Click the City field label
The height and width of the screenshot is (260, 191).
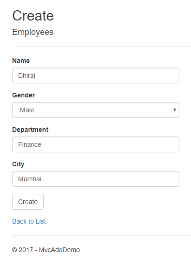(x=18, y=164)
